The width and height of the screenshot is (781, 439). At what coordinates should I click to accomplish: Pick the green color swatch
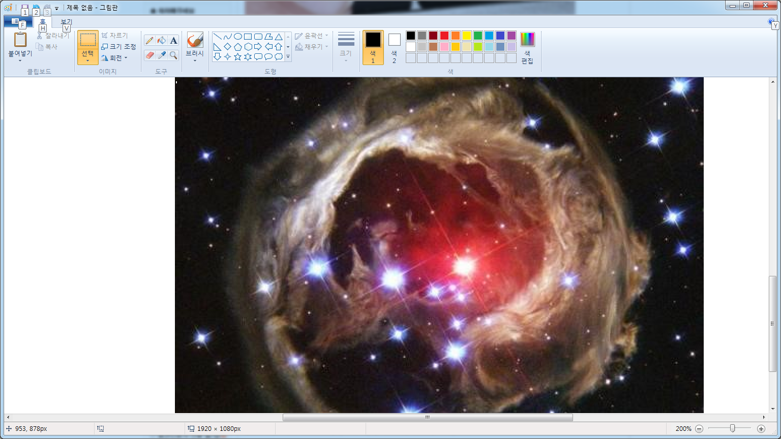coord(477,36)
